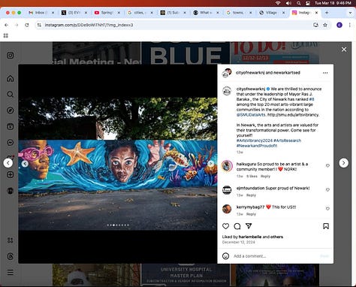Open macOS Wi-Fi menu bar icon
Screen dimensions: 356x287
click(x=278, y=3)
